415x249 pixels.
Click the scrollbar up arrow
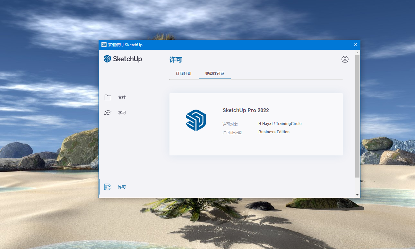coord(357,52)
